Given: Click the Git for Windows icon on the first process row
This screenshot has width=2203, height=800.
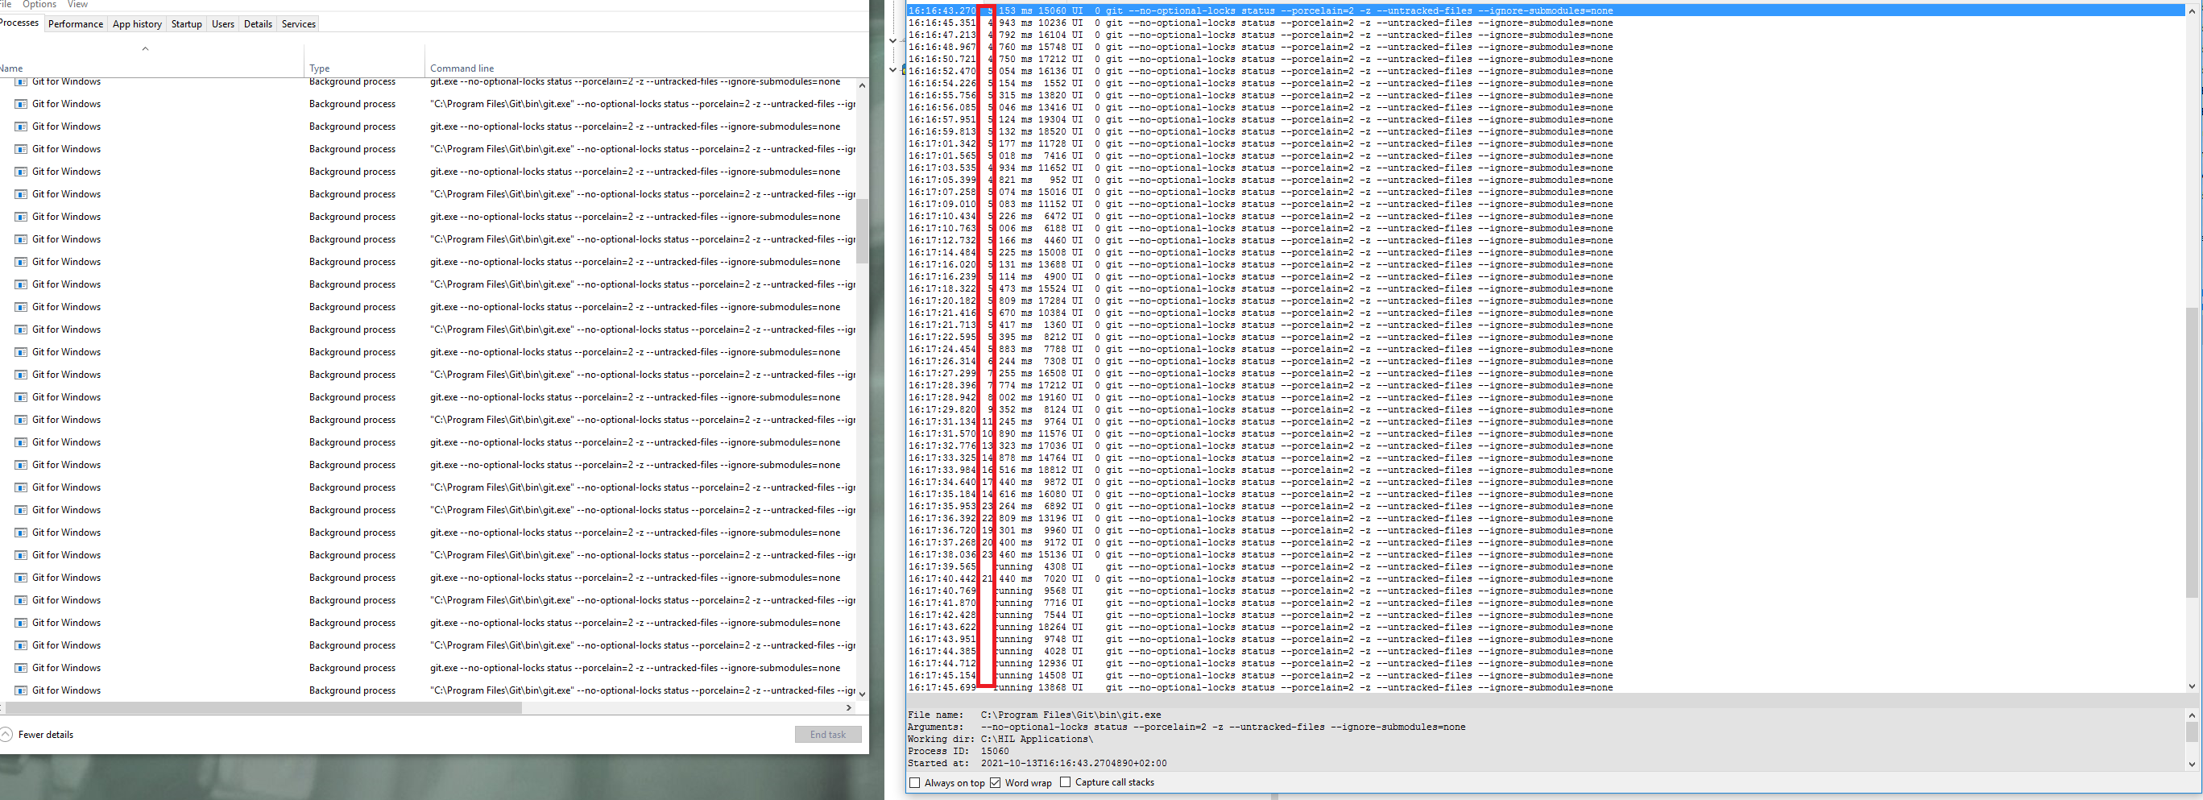Looking at the screenshot, I should (x=20, y=81).
